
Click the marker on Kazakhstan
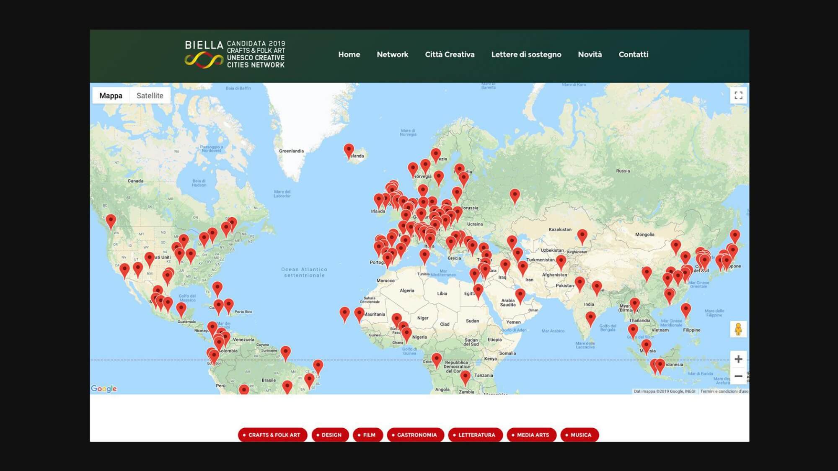(582, 237)
